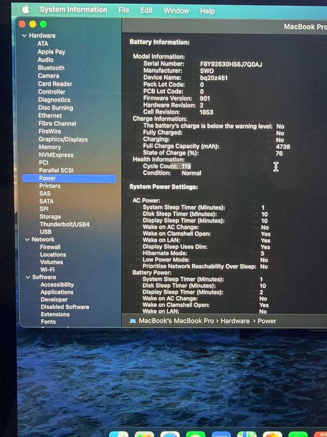Screen dimensions: 327x437
Task: Select Firewall under Network
Action: 50,247
